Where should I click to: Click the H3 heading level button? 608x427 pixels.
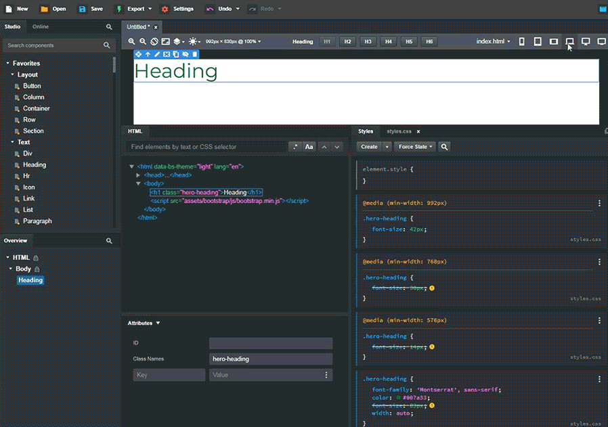coord(368,41)
